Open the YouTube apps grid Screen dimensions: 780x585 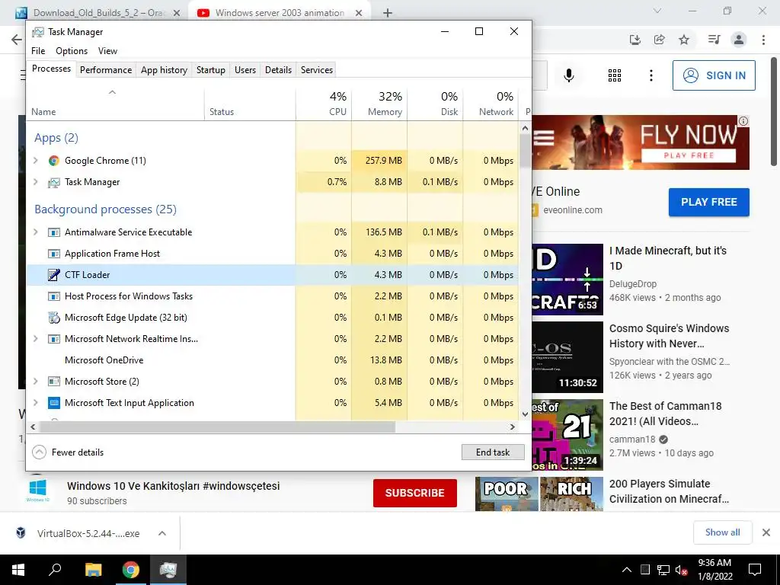[x=615, y=75]
